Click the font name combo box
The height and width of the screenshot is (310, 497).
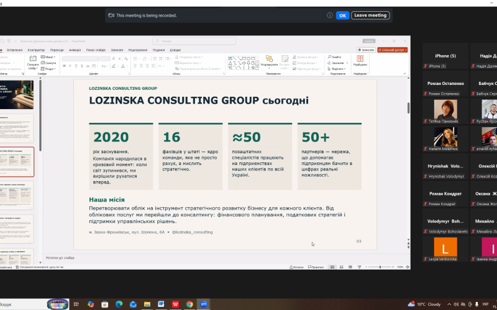tap(81, 58)
